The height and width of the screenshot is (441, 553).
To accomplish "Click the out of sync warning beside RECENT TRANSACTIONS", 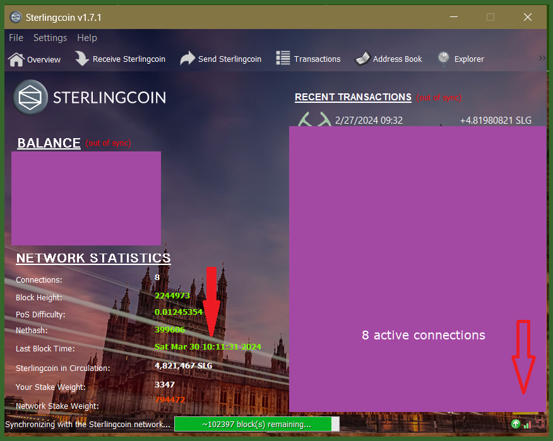I will [x=439, y=98].
